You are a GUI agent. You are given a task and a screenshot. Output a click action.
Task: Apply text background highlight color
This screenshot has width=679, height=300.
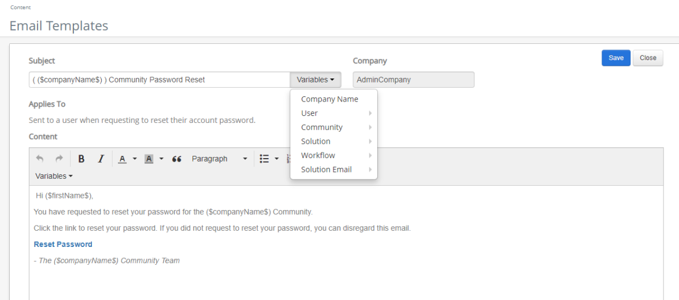(x=149, y=159)
